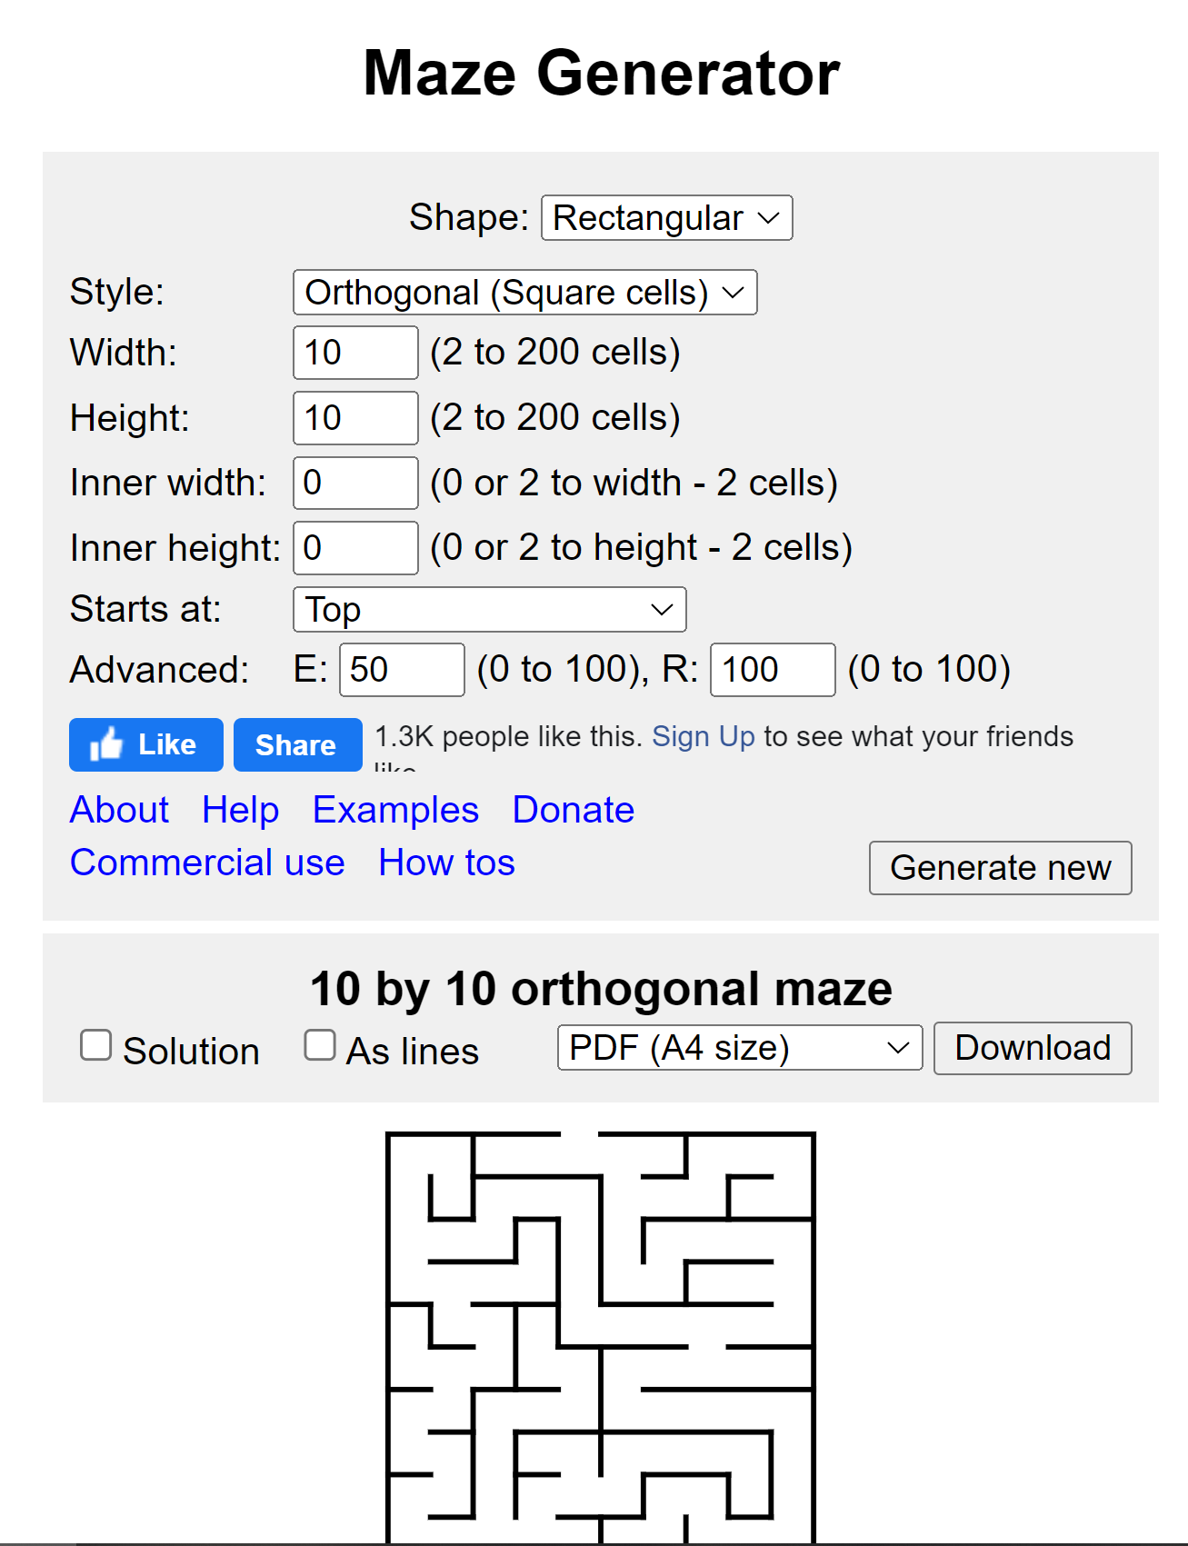1188x1546 pixels.
Task: Enable the As lines checkbox
Action: pyautogui.click(x=320, y=1045)
